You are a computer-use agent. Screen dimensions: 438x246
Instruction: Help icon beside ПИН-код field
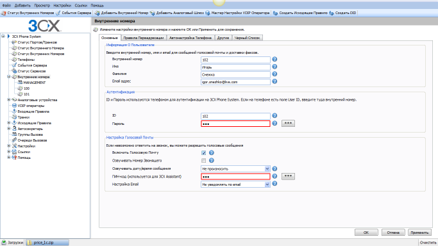click(x=274, y=176)
